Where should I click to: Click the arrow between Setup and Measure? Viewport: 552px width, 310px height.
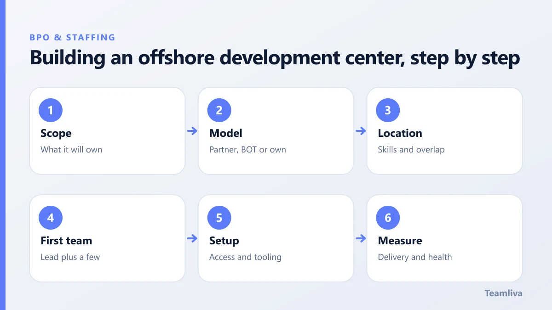coord(361,238)
